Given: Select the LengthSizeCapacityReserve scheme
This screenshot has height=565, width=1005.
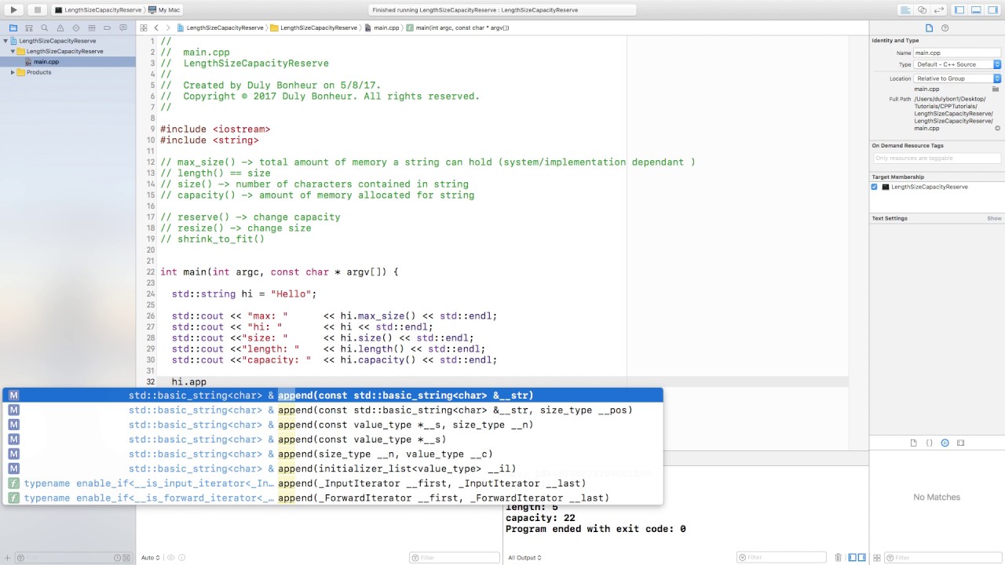Looking at the screenshot, I should [x=98, y=10].
